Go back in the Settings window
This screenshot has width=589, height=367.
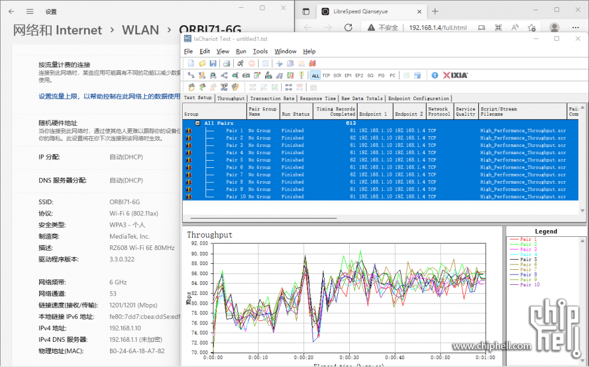(x=11, y=11)
